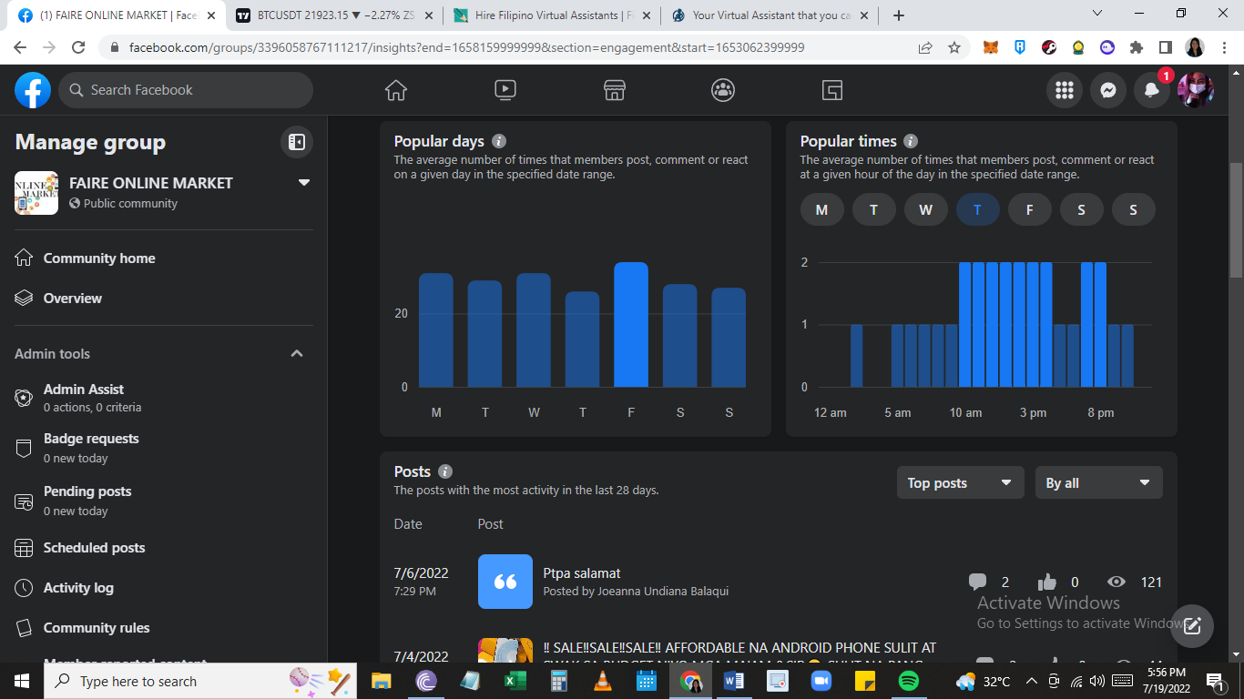Image resolution: width=1244 pixels, height=699 pixels.
Task: Open the Chrome tab search dropdown
Action: (1097, 14)
